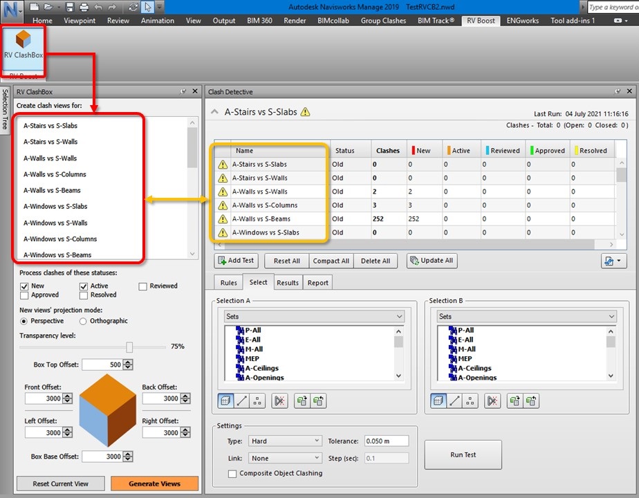Switch to the Results tab
639x498 pixels.
point(288,282)
